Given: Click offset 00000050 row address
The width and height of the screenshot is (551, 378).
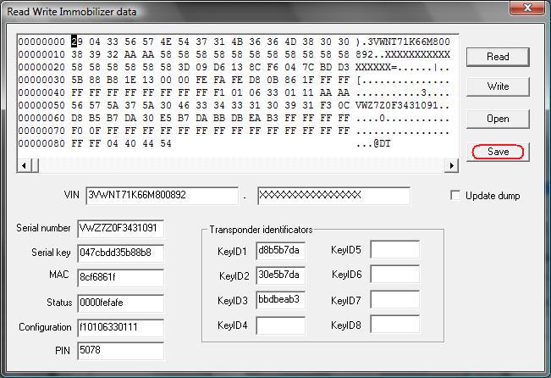Looking at the screenshot, I should point(41,105).
